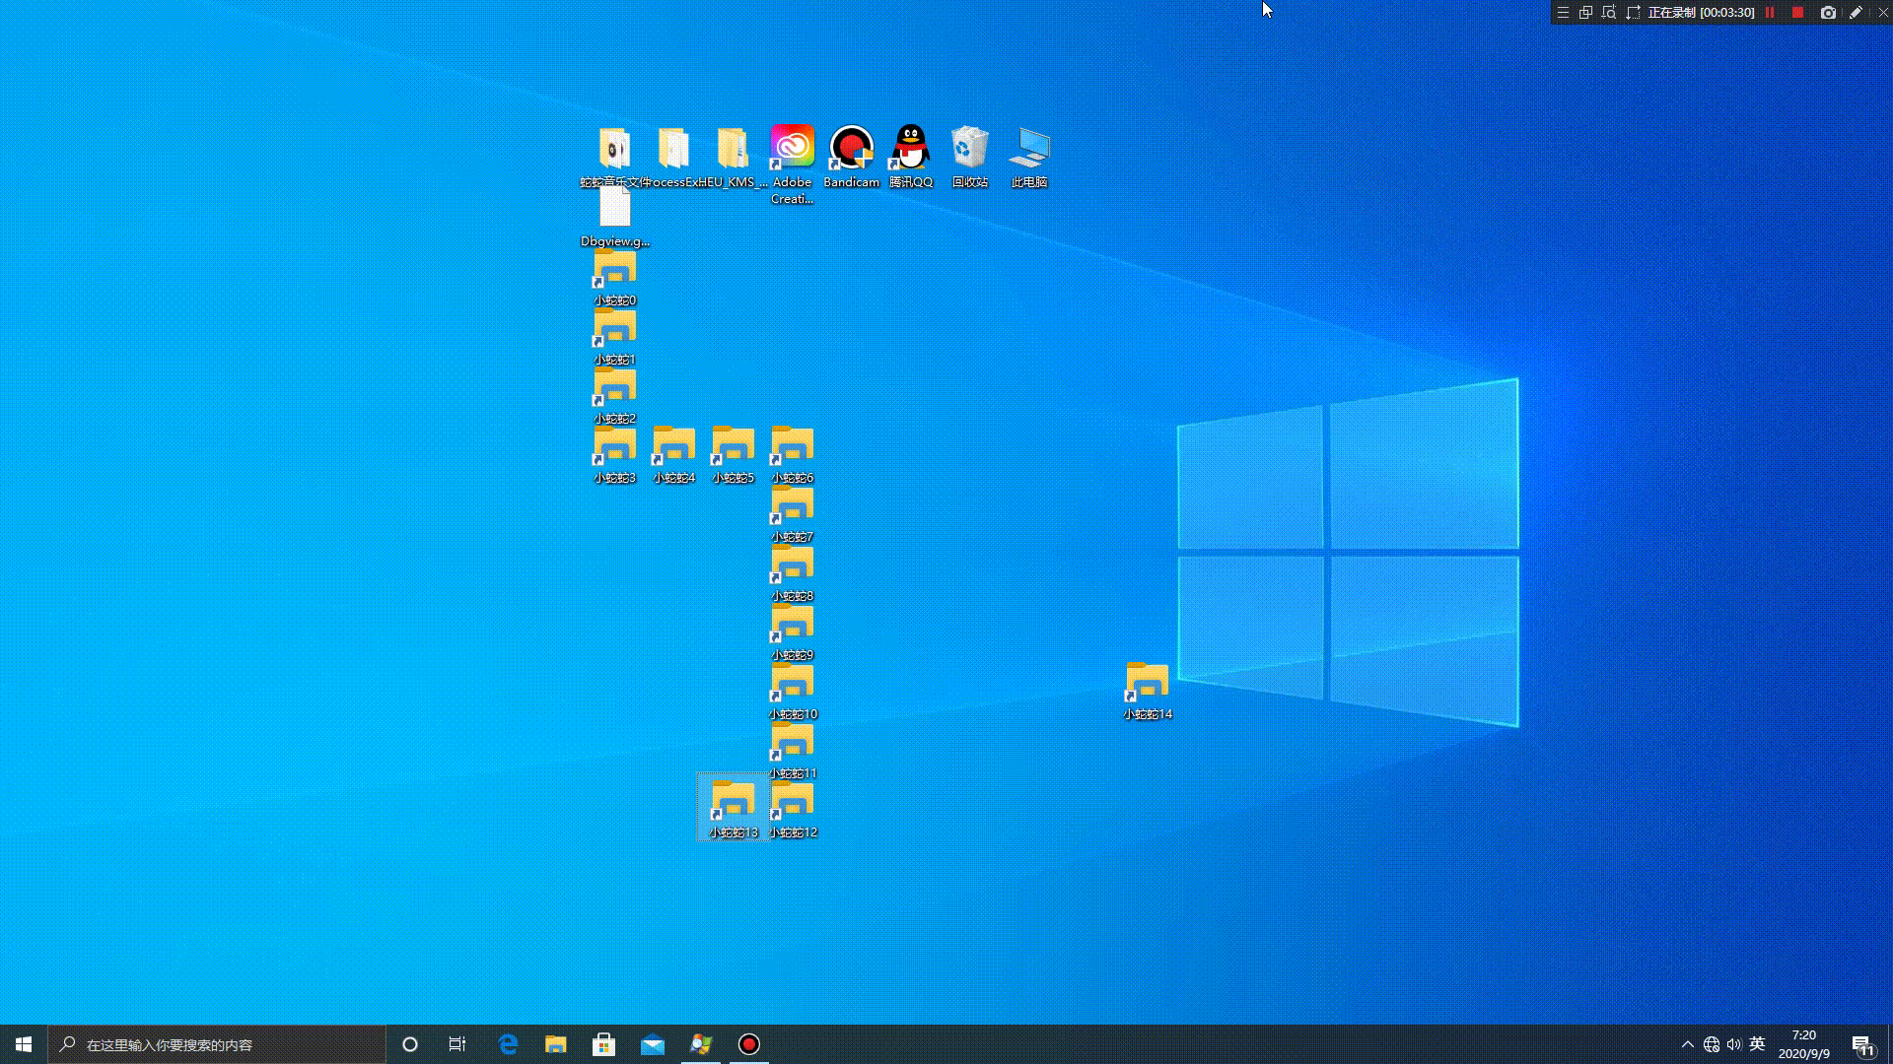Image resolution: width=1893 pixels, height=1064 pixels.
Task: Stop the recording with the red square
Action: pyautogui.click(x=1797, y=13)
